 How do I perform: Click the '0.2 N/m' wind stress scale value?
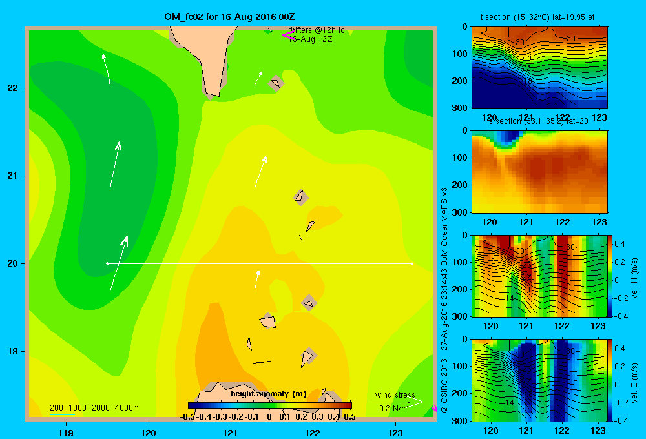pyautogui.click(x=393, y=408)
